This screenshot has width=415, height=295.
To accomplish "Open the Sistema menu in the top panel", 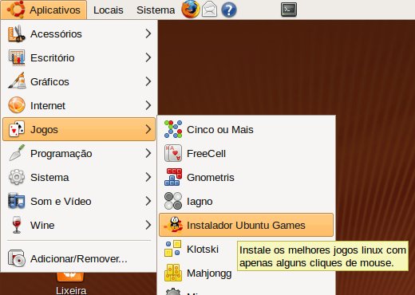I will pos(156,10).
